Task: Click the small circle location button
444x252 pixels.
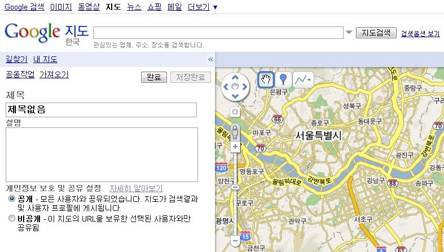Action: pyautogui.click(x=235, y=112)
